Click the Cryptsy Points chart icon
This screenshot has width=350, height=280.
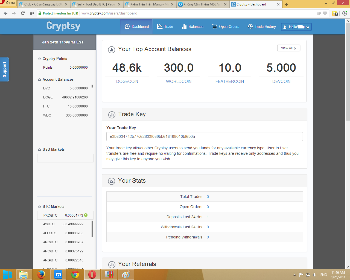pos(39,59)
